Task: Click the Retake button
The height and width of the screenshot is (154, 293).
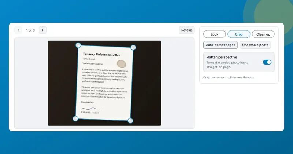Action: tap(186, 30)
